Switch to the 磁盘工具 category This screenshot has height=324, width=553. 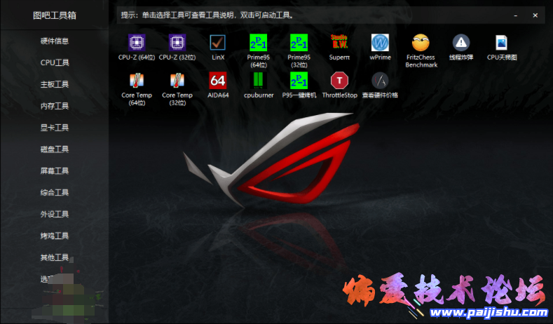(x=55, y=149)
